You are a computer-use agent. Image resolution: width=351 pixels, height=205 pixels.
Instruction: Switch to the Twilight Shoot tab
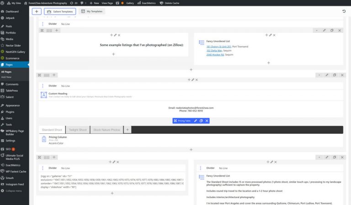point(77,130)
